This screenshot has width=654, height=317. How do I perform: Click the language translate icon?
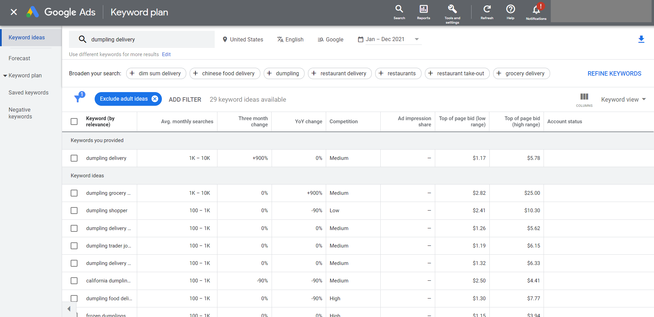pos(280,39)
